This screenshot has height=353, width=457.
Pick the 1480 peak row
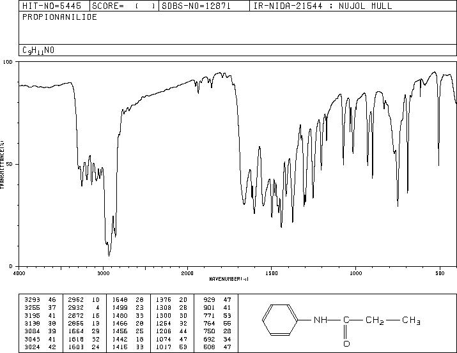[x=128, y=316]
